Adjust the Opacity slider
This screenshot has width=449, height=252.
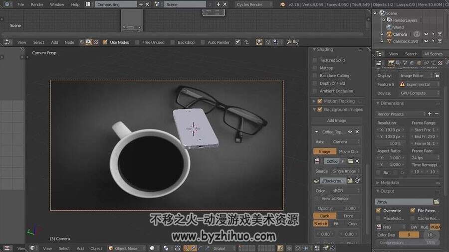point(337,208)
